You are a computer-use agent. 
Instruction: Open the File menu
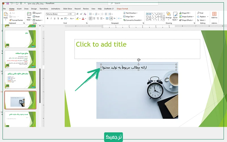(x=4, y=9)
